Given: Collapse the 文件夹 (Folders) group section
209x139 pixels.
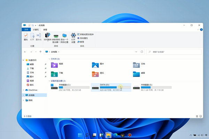Looking at the screenshot, I should point(49,59).
